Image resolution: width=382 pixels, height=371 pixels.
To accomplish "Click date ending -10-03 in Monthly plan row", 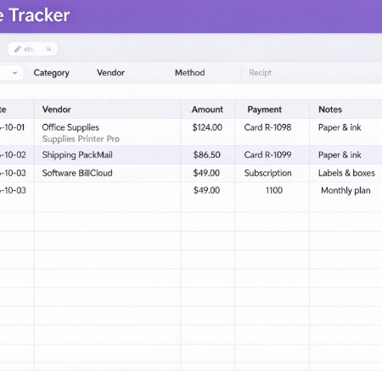I will coord(13,190).
